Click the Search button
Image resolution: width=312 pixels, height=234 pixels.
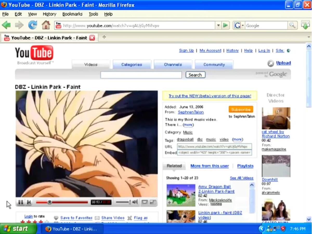click(x=195, y=75)
